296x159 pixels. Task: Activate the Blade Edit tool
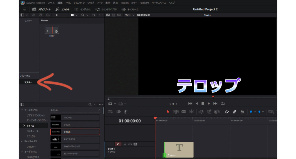pos(183,112)
